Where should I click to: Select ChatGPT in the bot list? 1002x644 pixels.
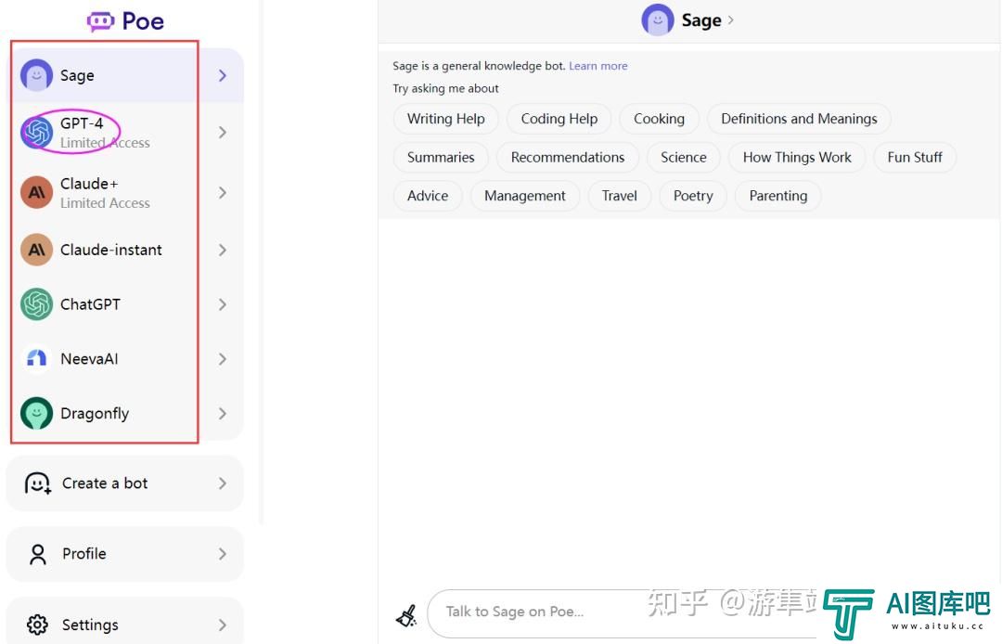[125, 304]
